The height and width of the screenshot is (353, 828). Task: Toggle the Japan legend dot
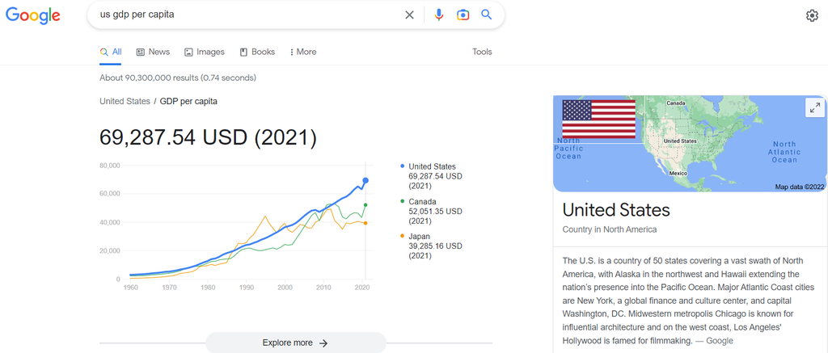403,236
